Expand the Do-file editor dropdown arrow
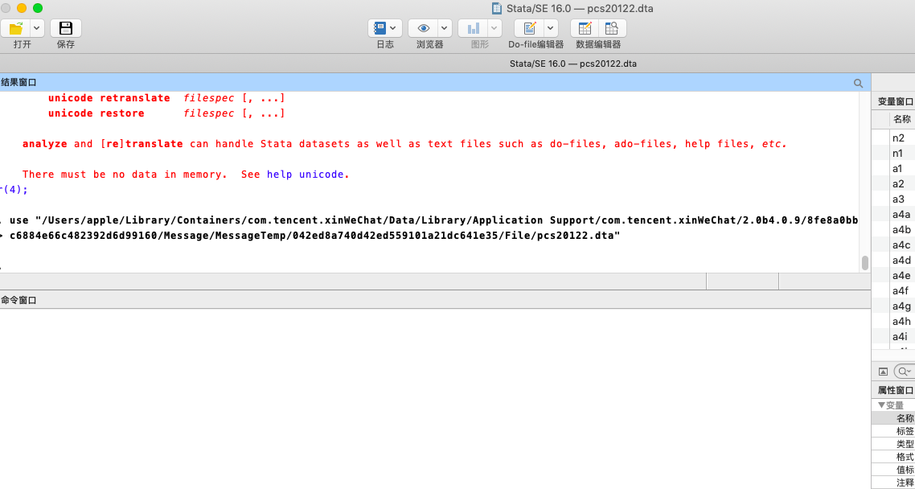 point(551,28)
